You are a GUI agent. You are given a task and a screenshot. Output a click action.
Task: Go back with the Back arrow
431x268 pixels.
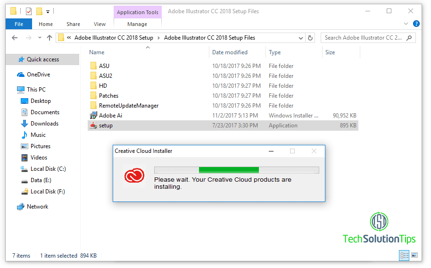[15, 38]
